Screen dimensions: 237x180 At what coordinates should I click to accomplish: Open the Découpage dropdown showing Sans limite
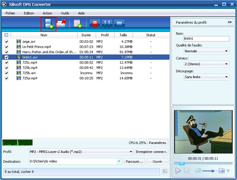pos(207,77)
